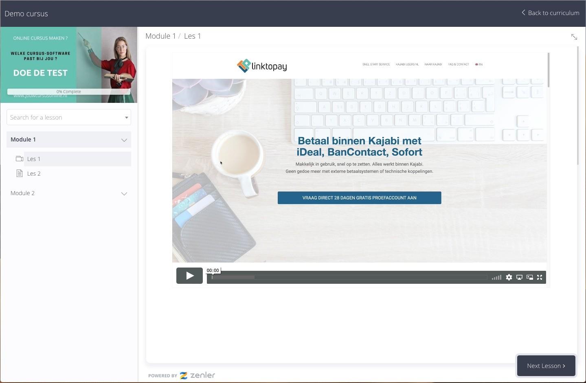Open video settings gear
This screenshot has width=586, height=383.
509,277
